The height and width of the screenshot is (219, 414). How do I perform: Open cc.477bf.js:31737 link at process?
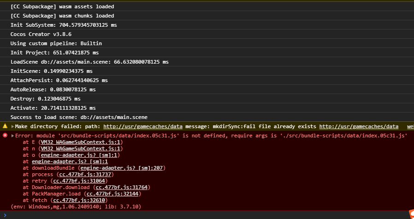pos(85,174)
